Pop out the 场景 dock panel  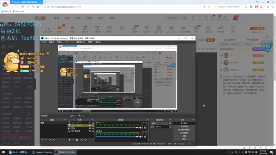tap(65, 120)
